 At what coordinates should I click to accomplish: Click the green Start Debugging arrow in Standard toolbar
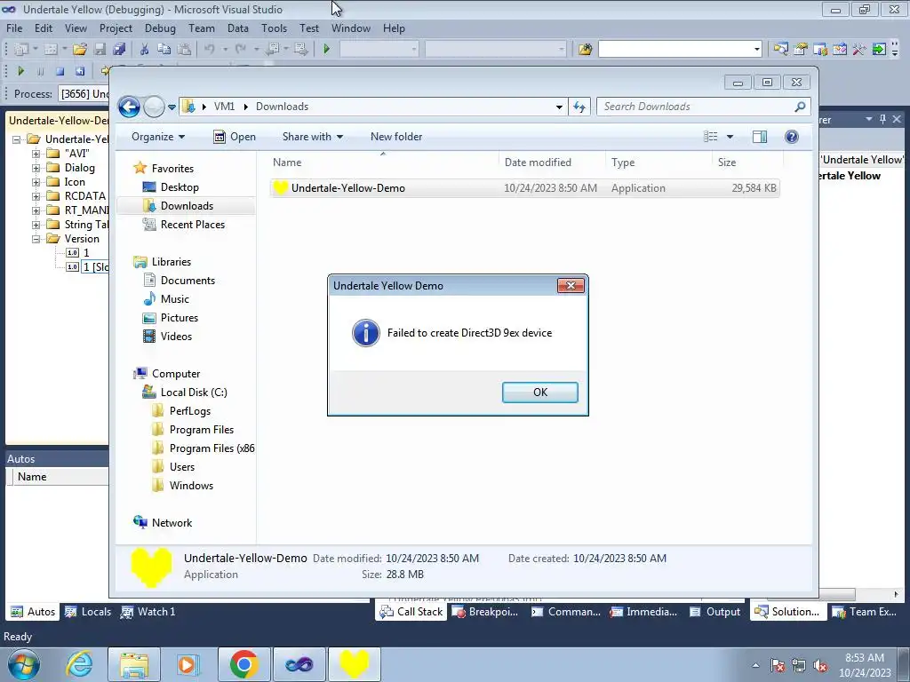click(326, 50)
